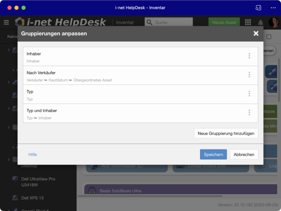
Task: Expand the Desktop tree node
Action: tap(9, 160)
